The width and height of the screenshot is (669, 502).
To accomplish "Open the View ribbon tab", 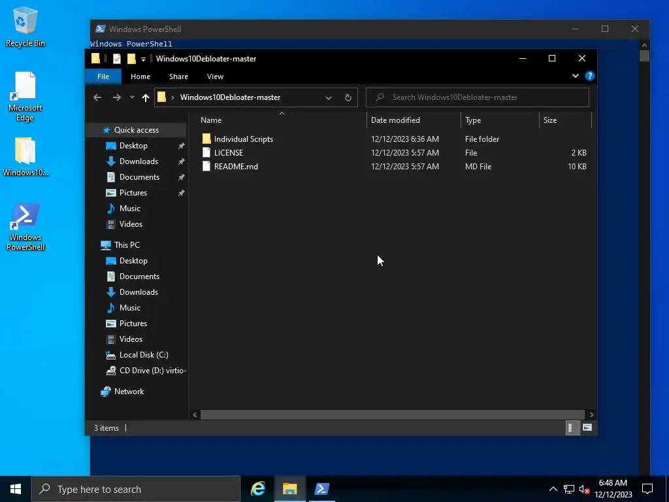I will (215, 76).
